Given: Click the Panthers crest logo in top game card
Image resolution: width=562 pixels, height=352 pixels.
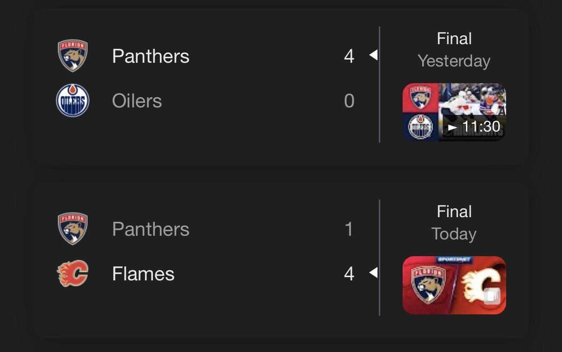Looking at the screenshot, I should 72,55.
